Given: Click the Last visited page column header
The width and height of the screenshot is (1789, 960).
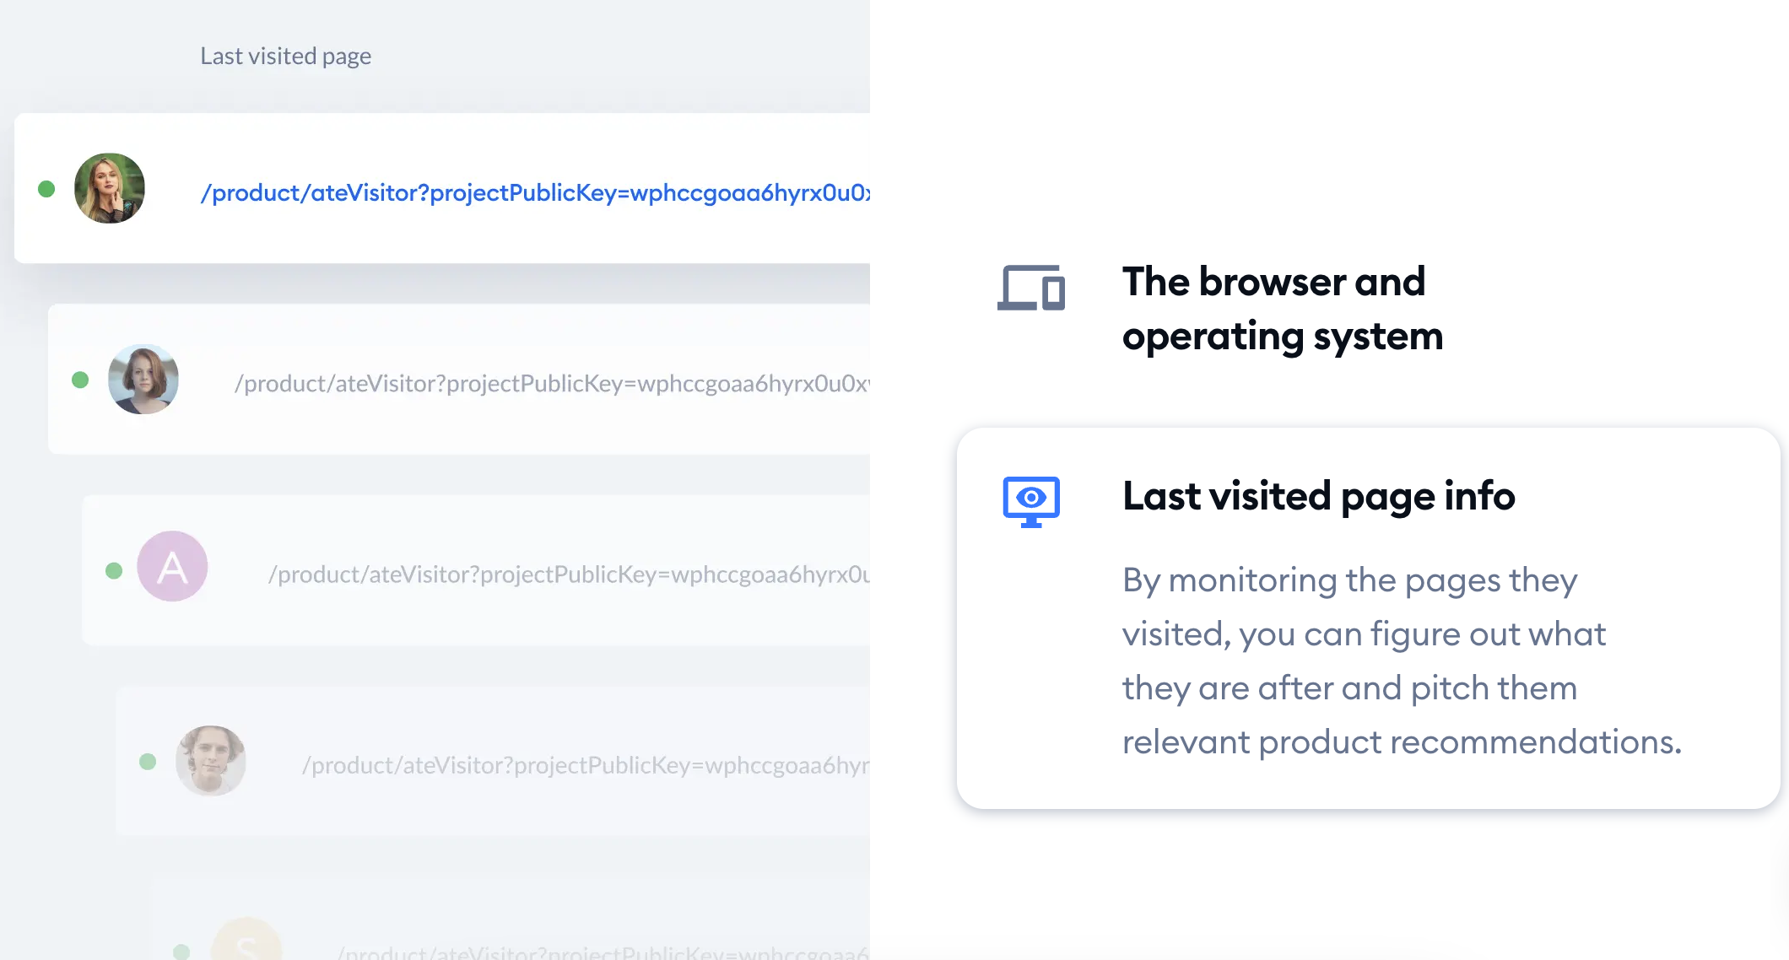Looking at the screenshot, I should point(285,56).
